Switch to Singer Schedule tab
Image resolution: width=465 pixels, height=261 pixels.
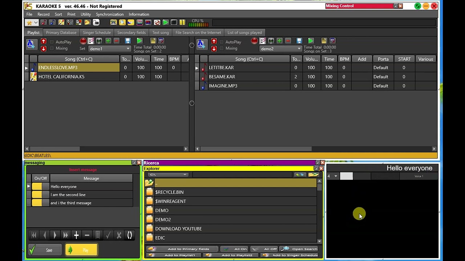coord(97,33)
